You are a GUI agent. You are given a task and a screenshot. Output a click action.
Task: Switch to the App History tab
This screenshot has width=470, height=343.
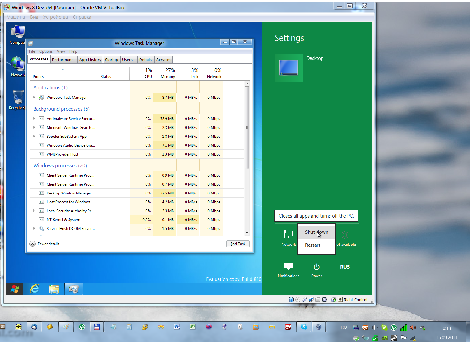point(90,60)
